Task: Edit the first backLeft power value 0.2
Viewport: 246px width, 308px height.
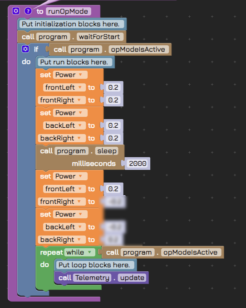Action: (x=113, y=125)
